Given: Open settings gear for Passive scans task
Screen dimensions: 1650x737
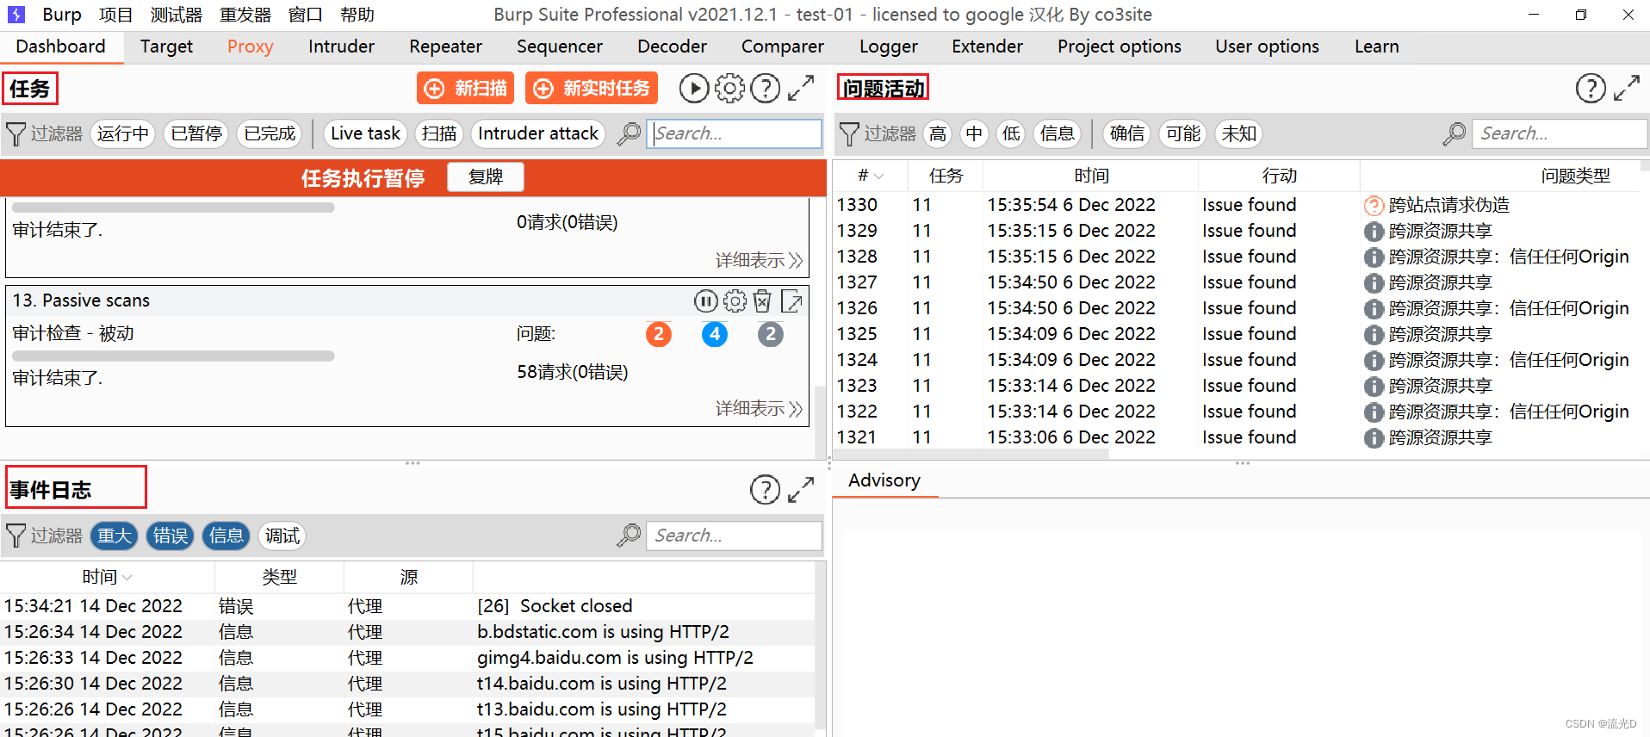Looking at the screenshot, I should pos(735,300).
